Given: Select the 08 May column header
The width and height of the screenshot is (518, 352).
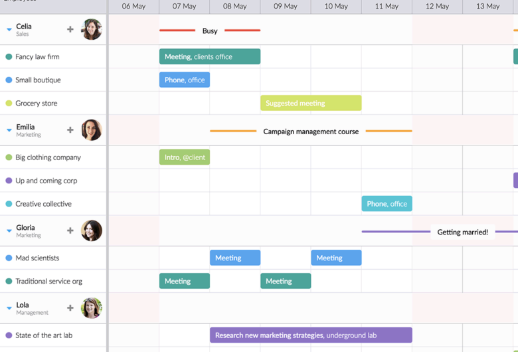Looking at the screenshot, I should pyautogui.click(x=235, y=6).
